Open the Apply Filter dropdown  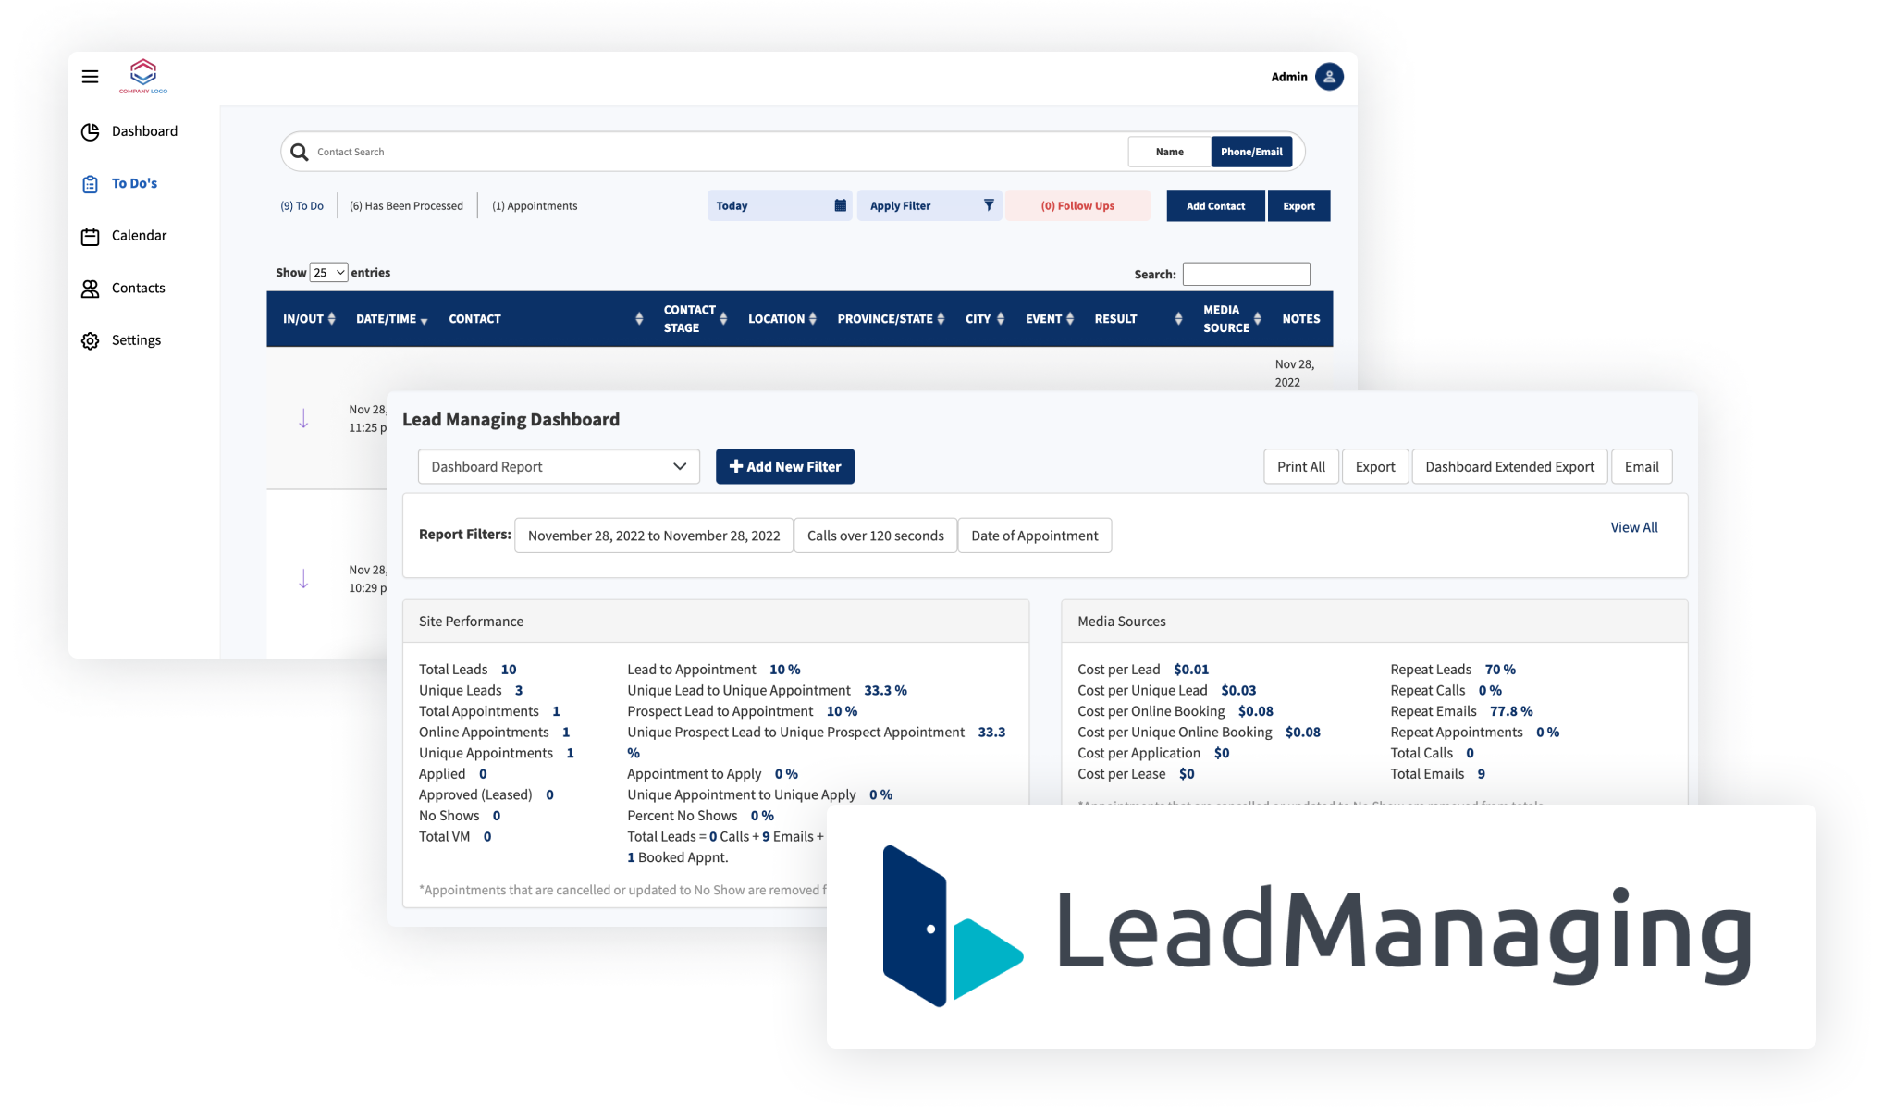pyautogui.click(x=929, y=205)
